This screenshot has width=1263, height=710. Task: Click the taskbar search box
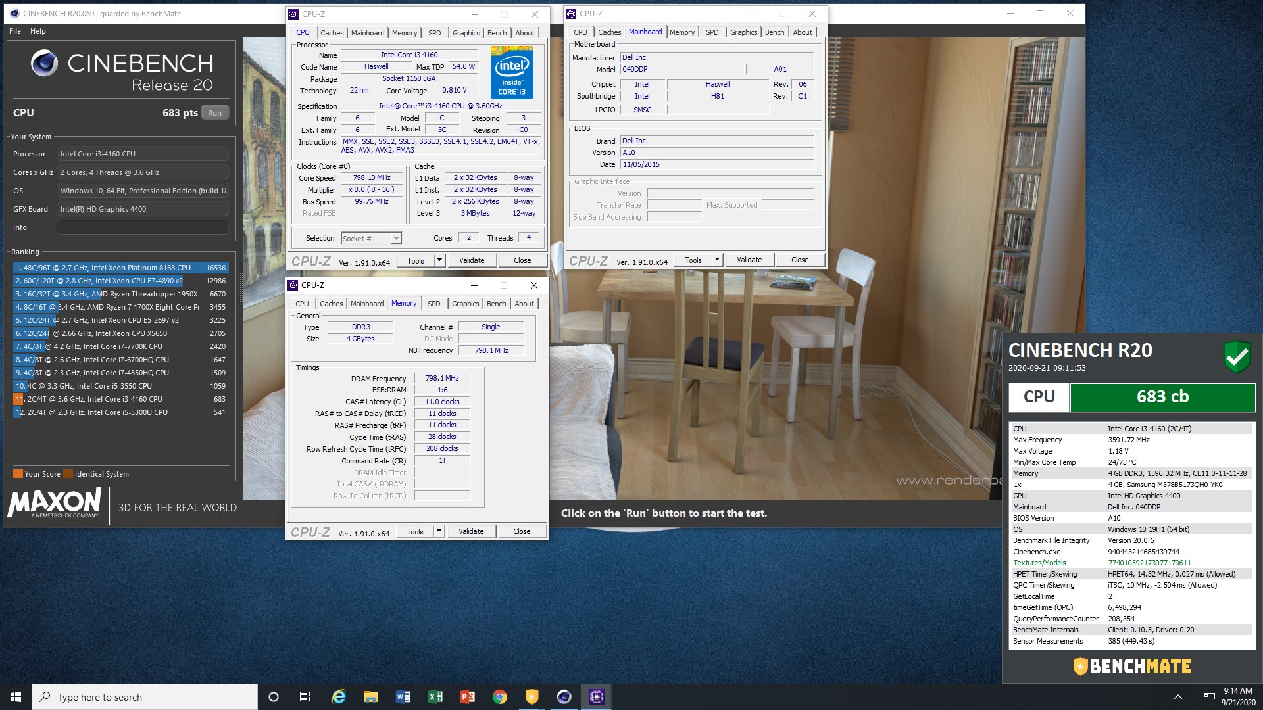click(x=145, y=697)
